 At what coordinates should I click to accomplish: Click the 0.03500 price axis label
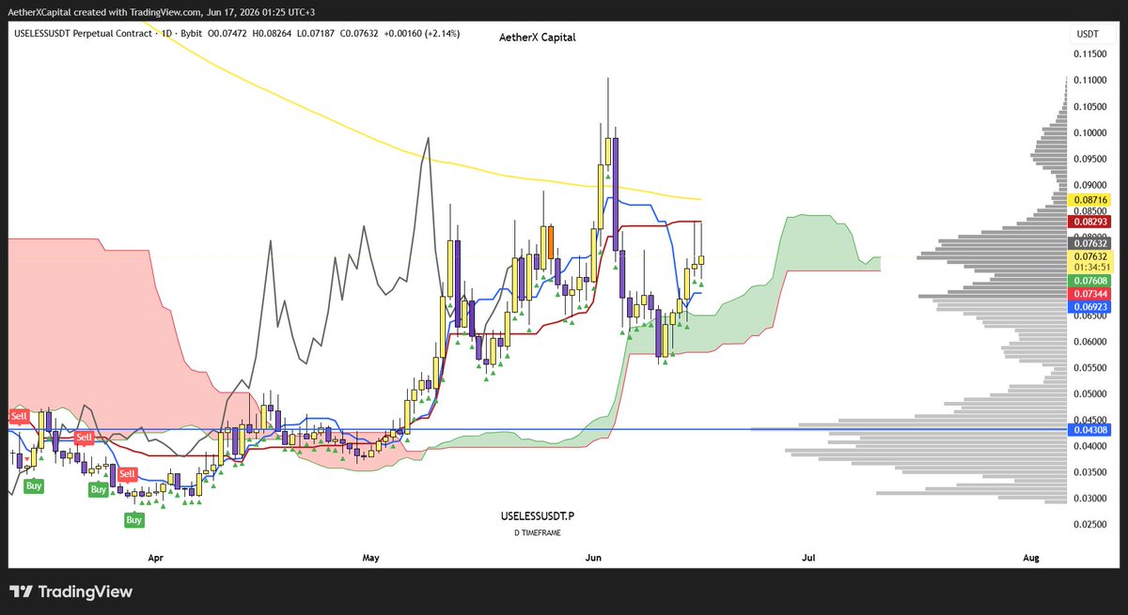pos(1091,472)
